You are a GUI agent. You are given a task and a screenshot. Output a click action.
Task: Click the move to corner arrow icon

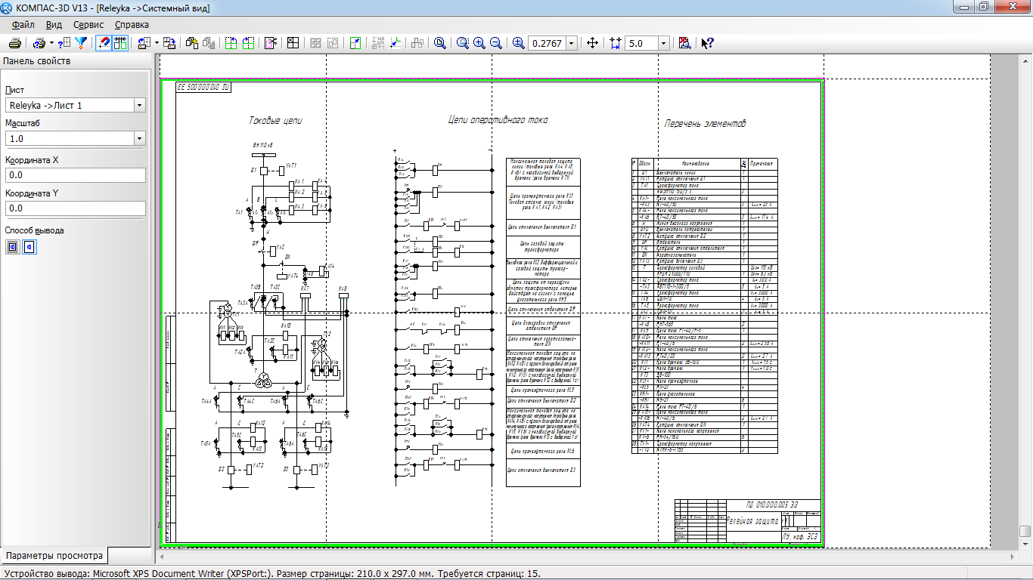coord(395,43)
